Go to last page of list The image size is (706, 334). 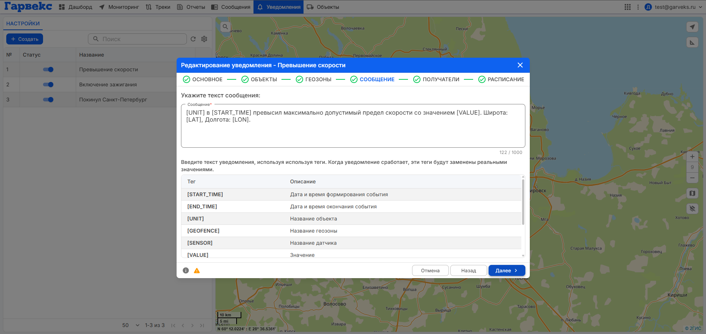click(202, 325)
